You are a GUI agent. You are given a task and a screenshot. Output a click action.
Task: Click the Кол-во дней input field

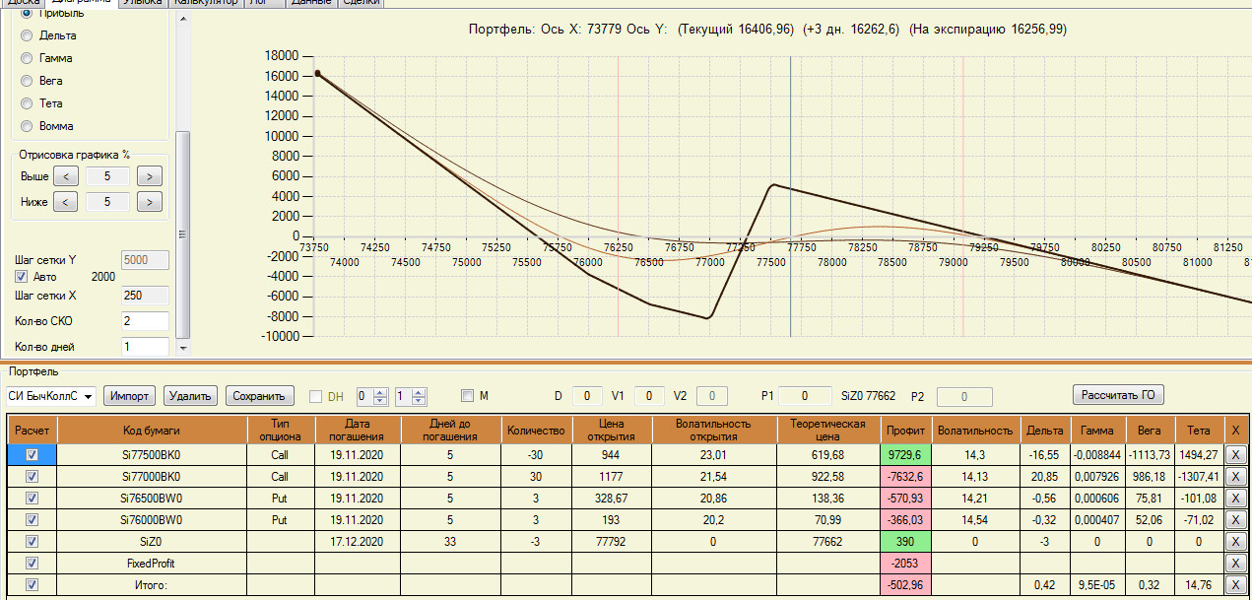145,347
